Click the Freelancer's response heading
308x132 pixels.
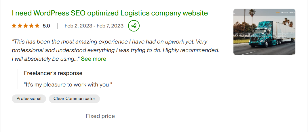pos(53,73)
